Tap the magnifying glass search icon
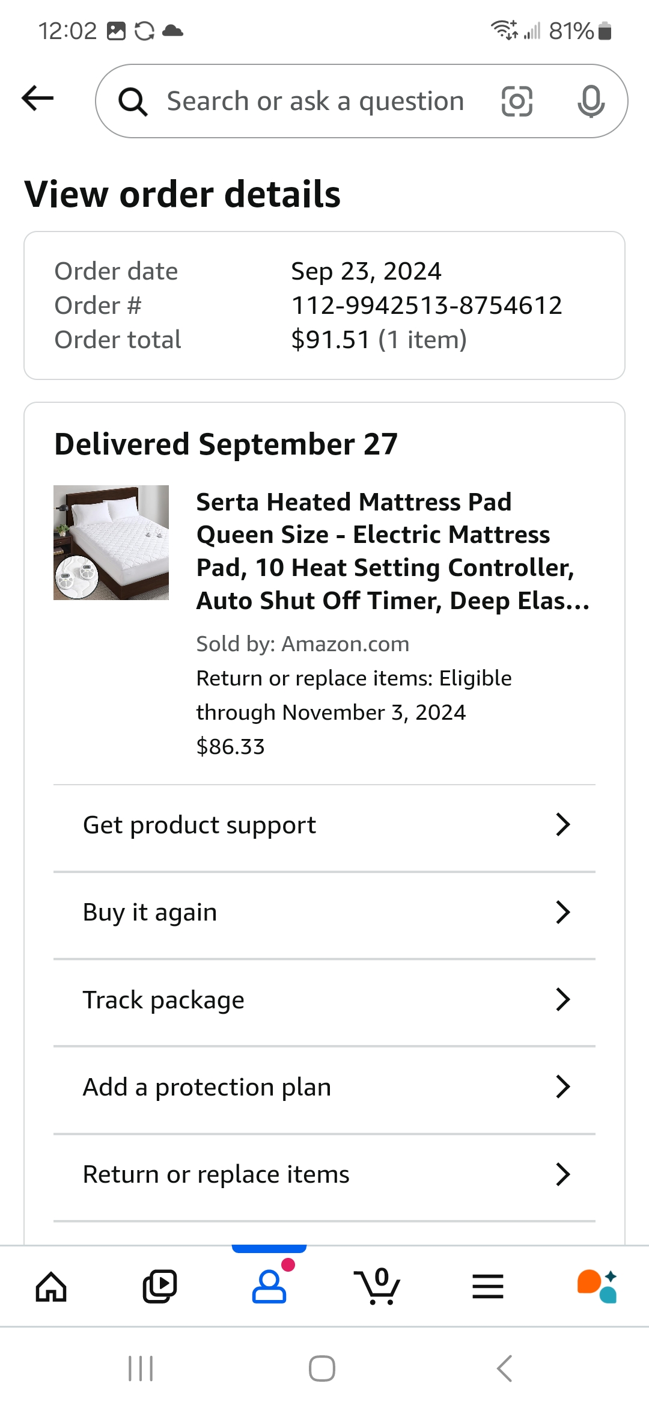 point(133,102)
